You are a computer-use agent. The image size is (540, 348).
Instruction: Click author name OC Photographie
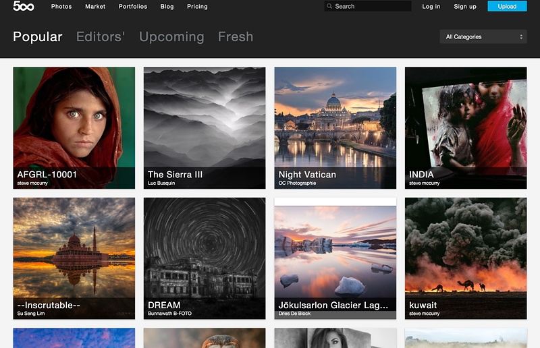[x=297, y=183]
